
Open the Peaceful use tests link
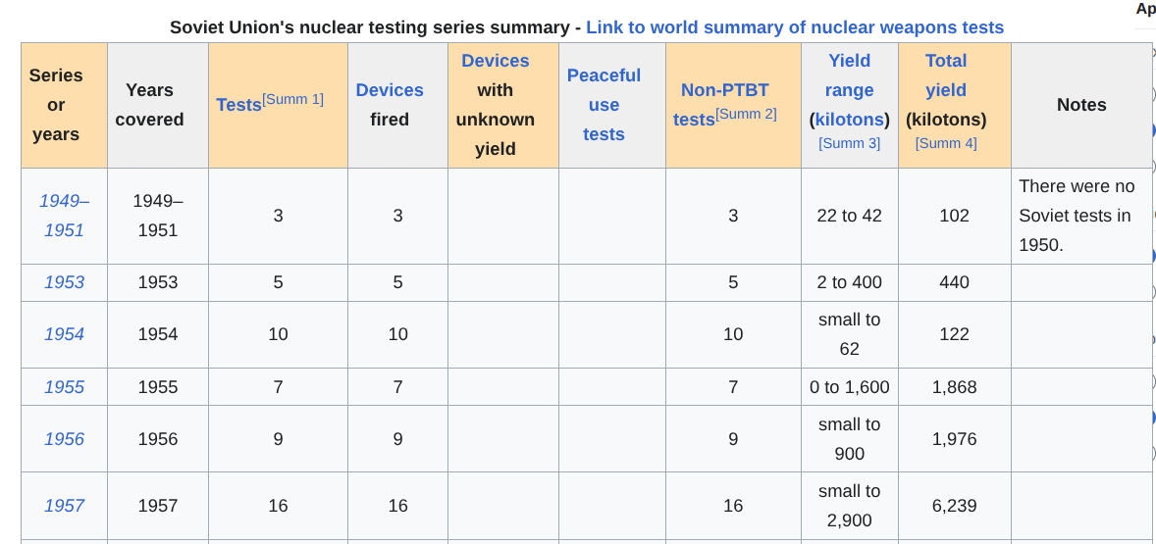pos(604,105)
